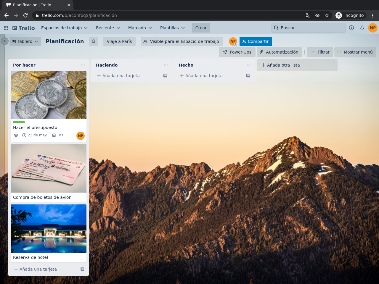Expand the collapsed left sidebar

pyautogui.click(x=4, y=41)
